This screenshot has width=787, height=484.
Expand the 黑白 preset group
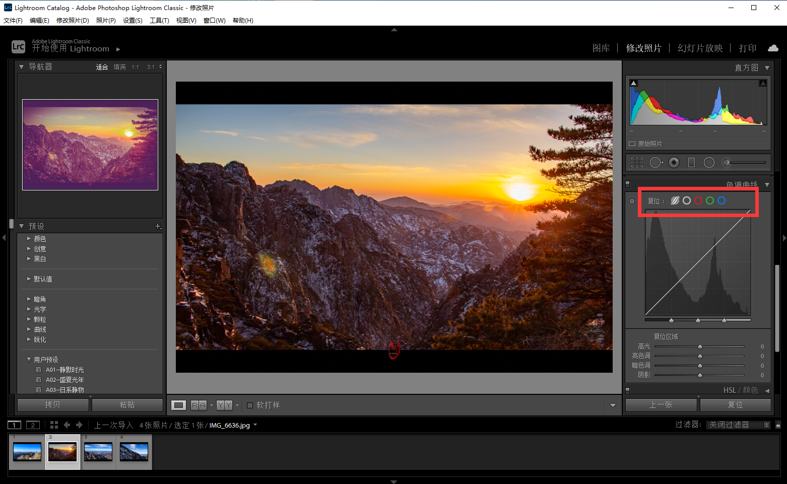29,258
